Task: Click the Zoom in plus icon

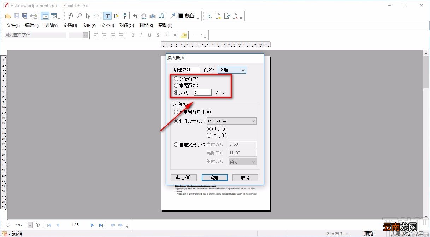Action: (x=38, y=225)
